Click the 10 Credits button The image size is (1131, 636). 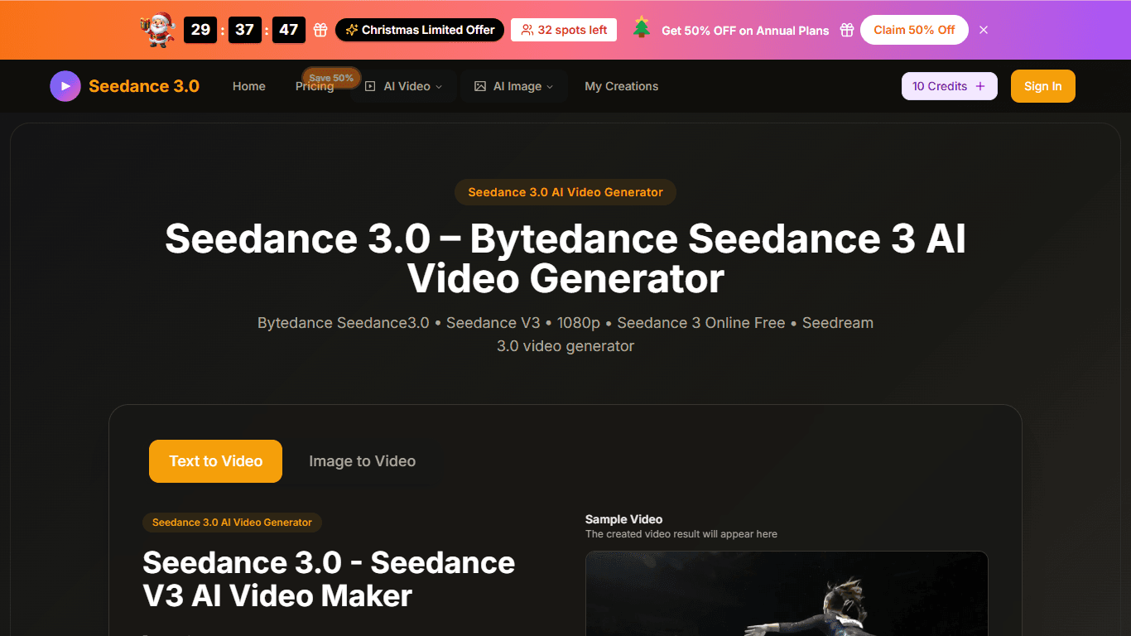950,86
